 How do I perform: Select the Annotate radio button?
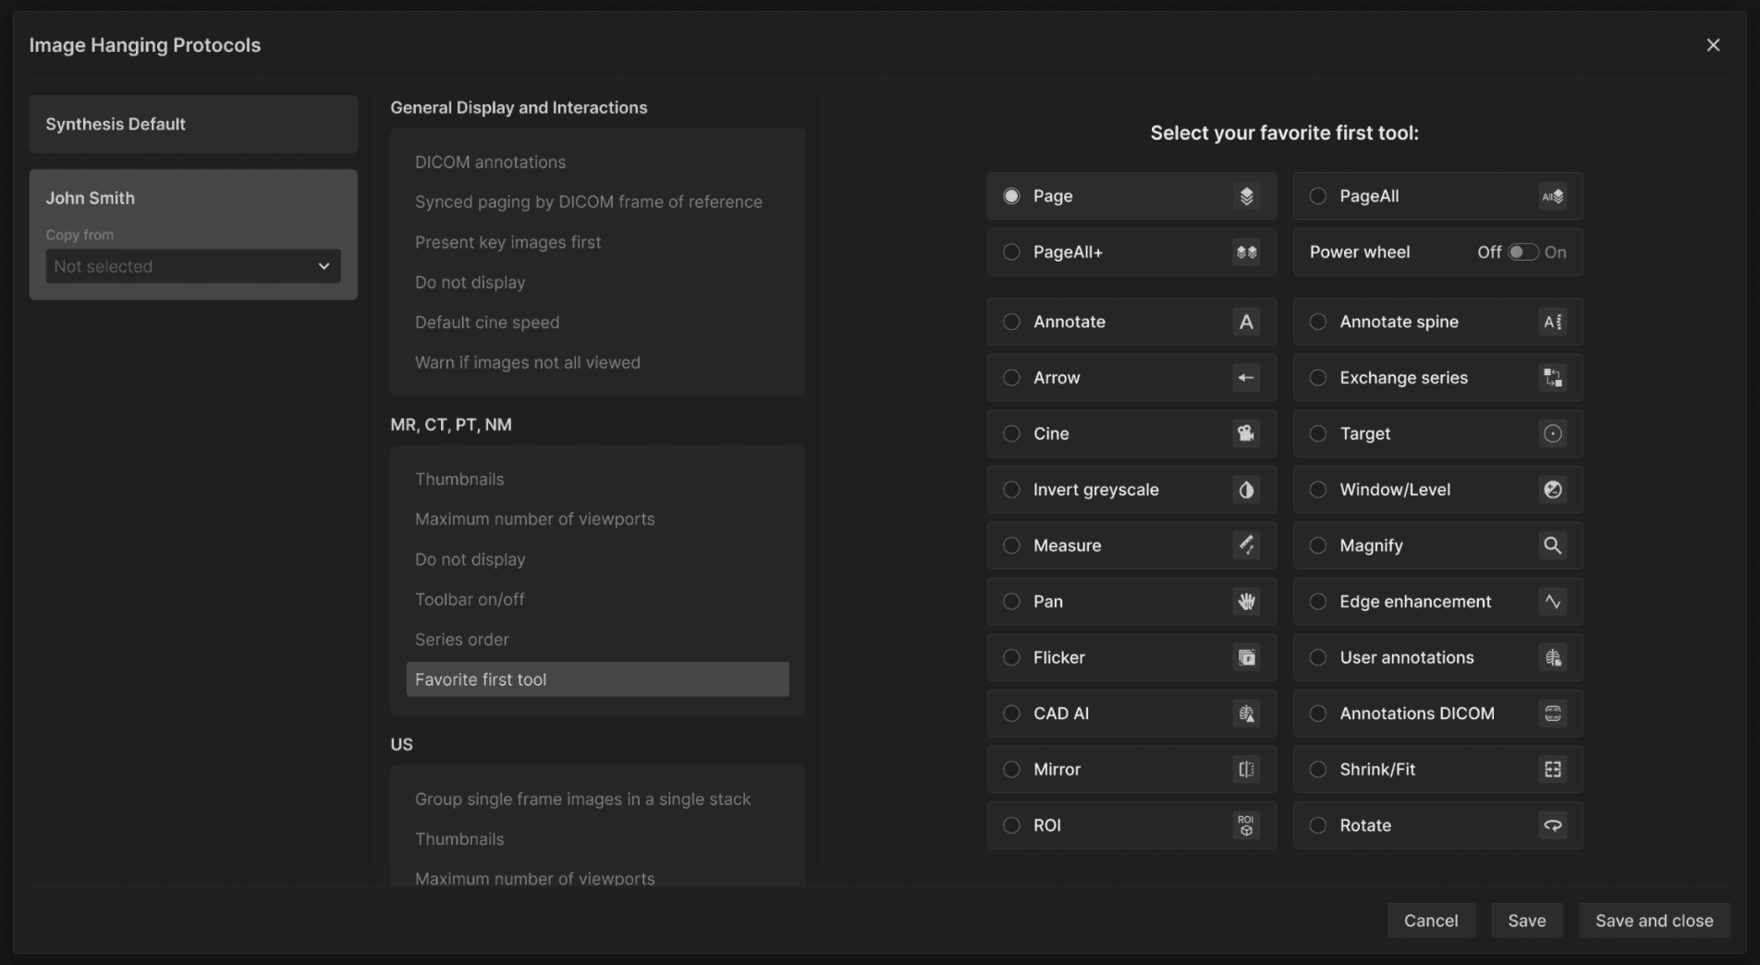(x=1012, y=322)
